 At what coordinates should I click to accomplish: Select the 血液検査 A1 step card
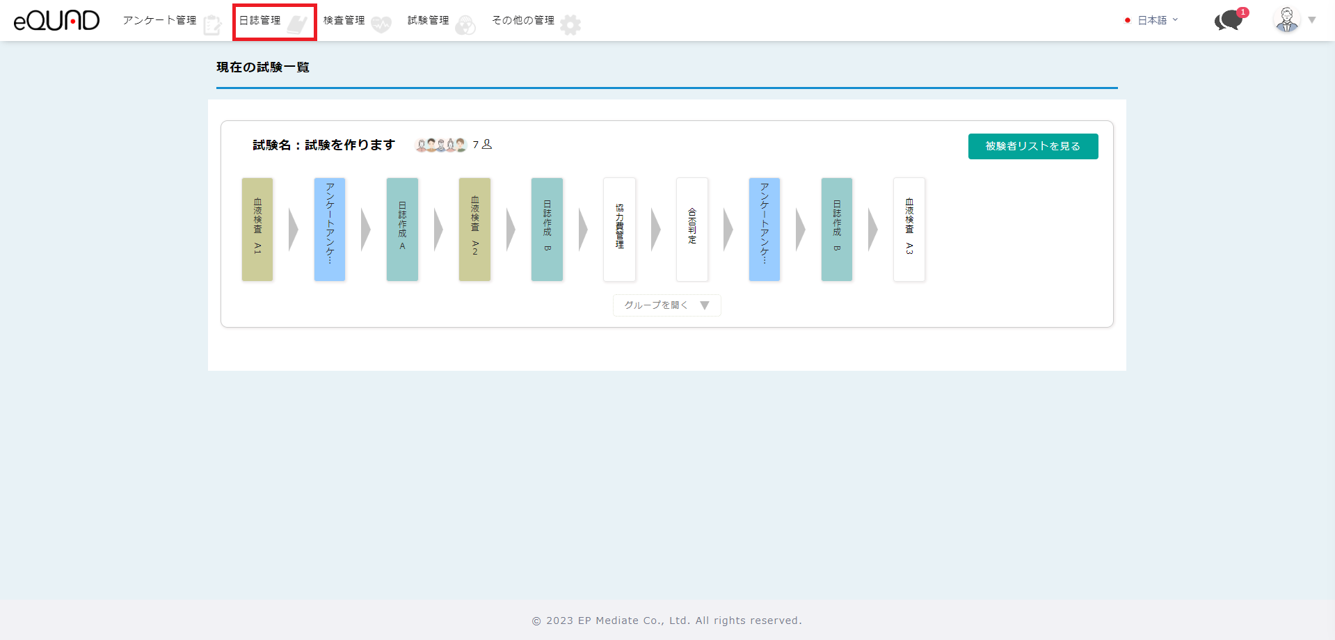(257, 230)
